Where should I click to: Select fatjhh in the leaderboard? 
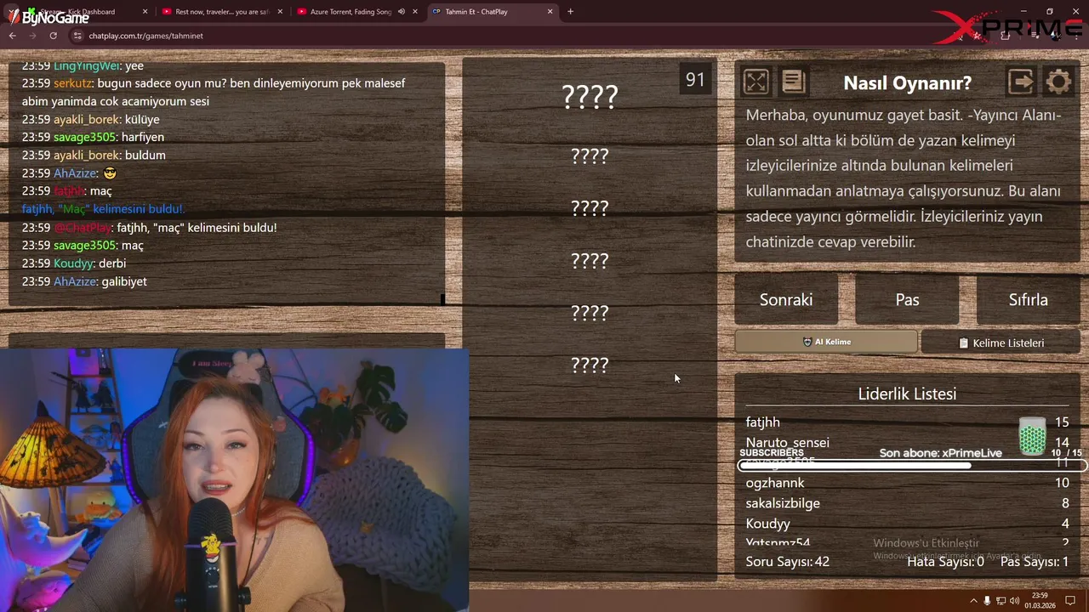(x=762, y=422)
